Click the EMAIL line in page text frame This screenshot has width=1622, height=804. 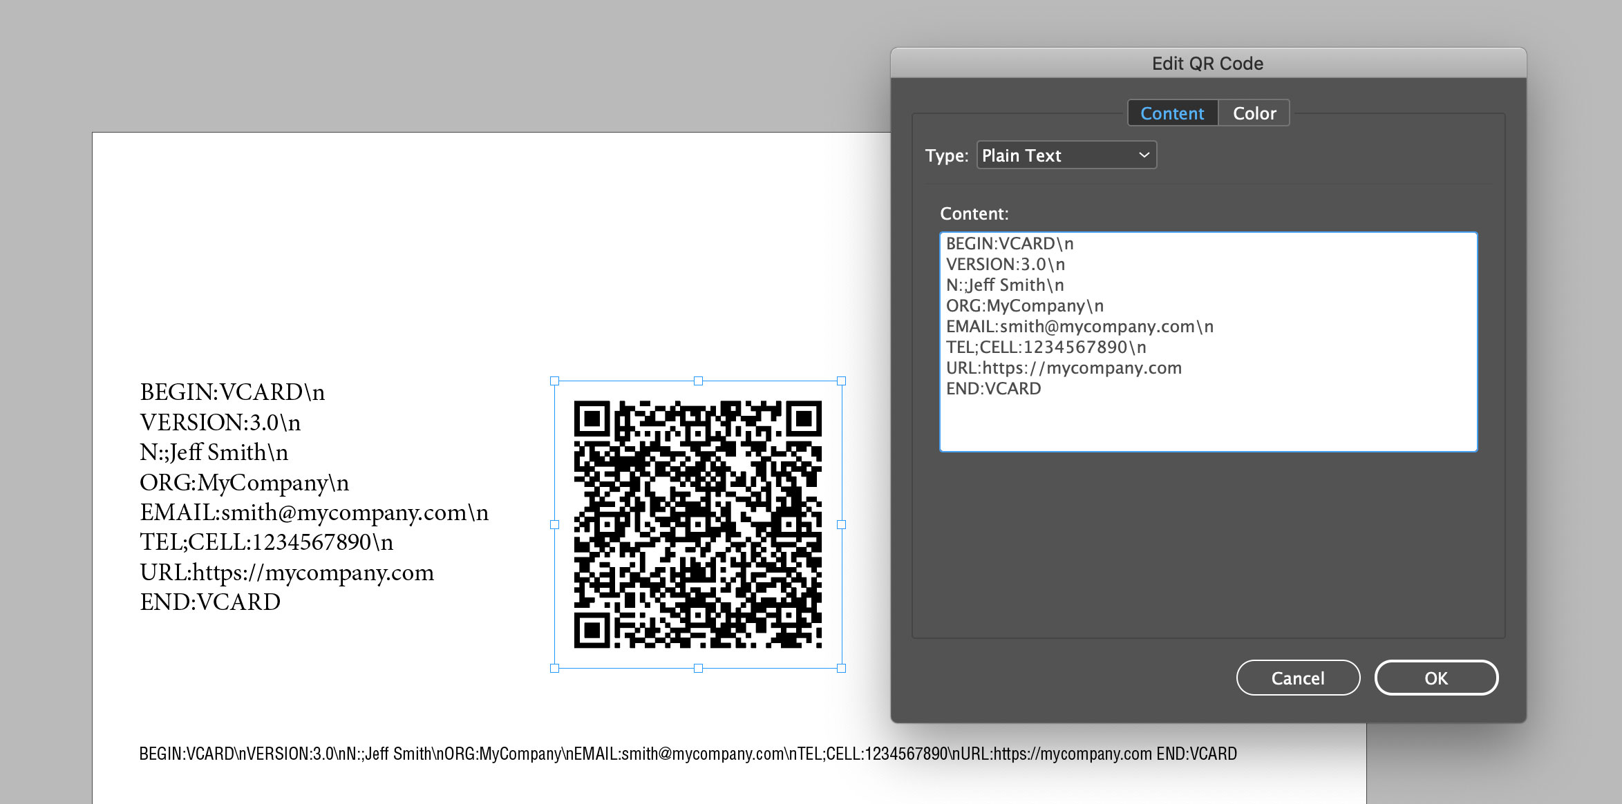(314, 513)
